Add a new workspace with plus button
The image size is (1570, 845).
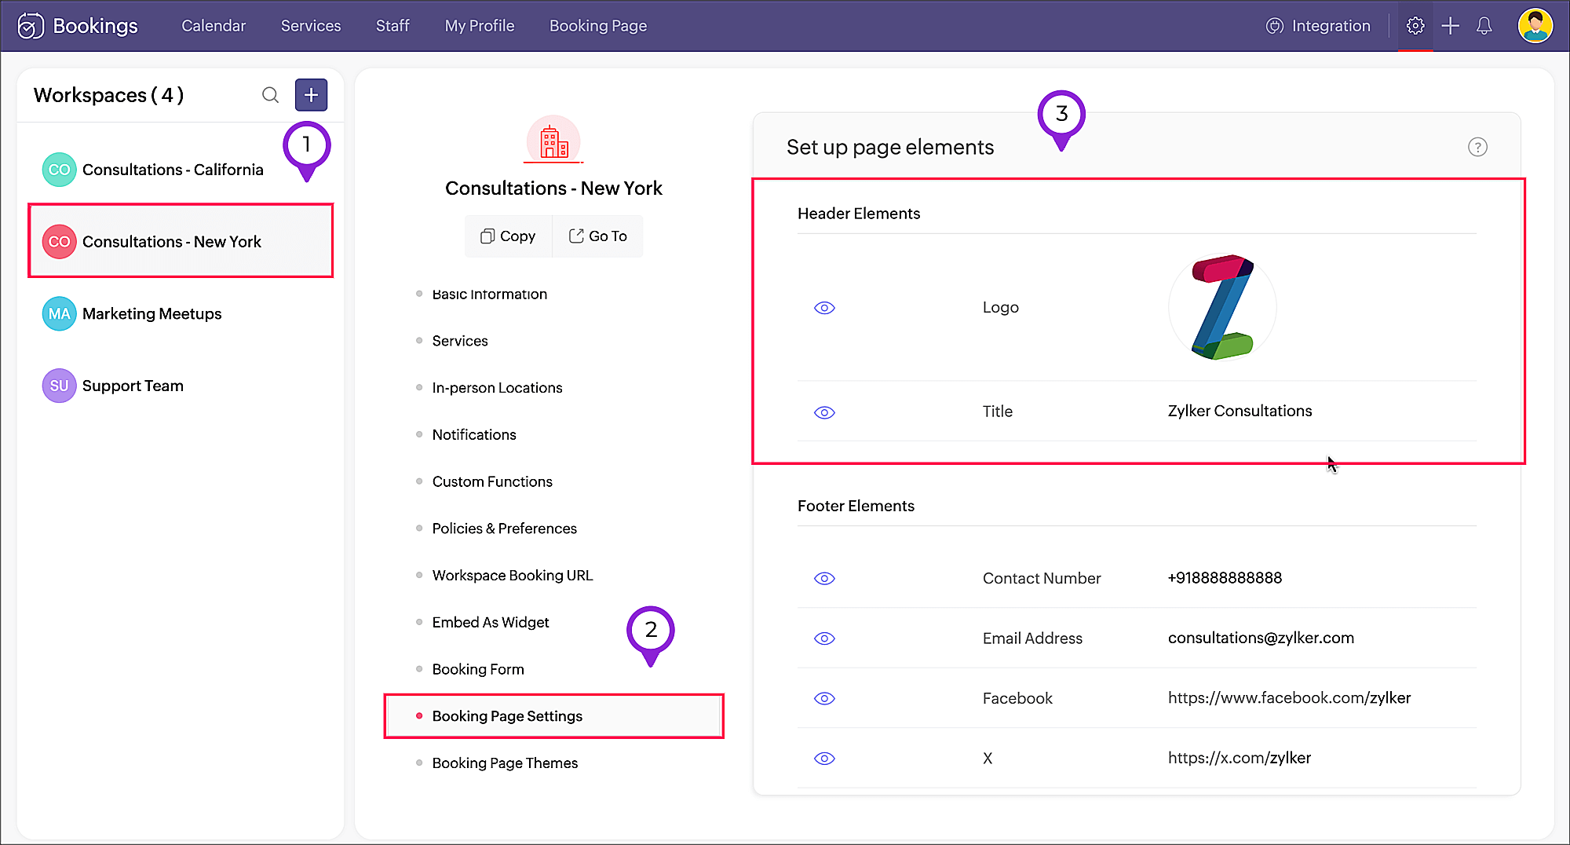pyautogui.click(x=311, y=95)
